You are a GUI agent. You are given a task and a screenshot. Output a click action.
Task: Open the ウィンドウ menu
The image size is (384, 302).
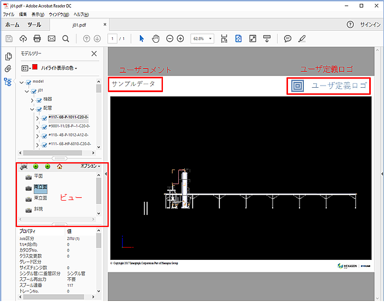click(x=59, y=14)
